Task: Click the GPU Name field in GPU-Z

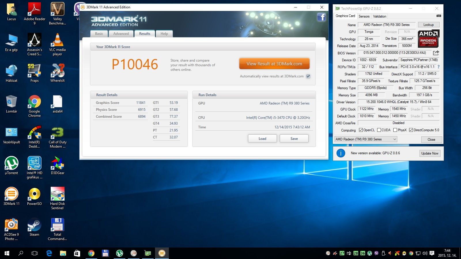Action: click(386, 25)
